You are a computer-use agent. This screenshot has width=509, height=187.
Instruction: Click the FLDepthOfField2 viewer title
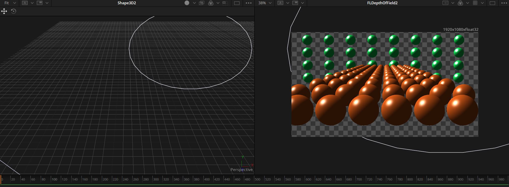(x=382, y=3)
